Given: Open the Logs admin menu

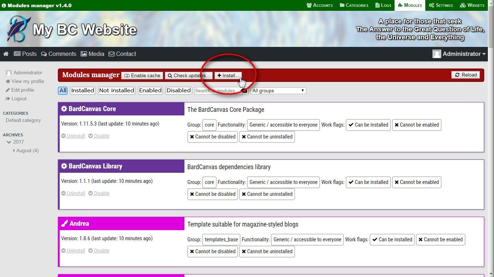Looking at the screenshot, I should 383,5.
